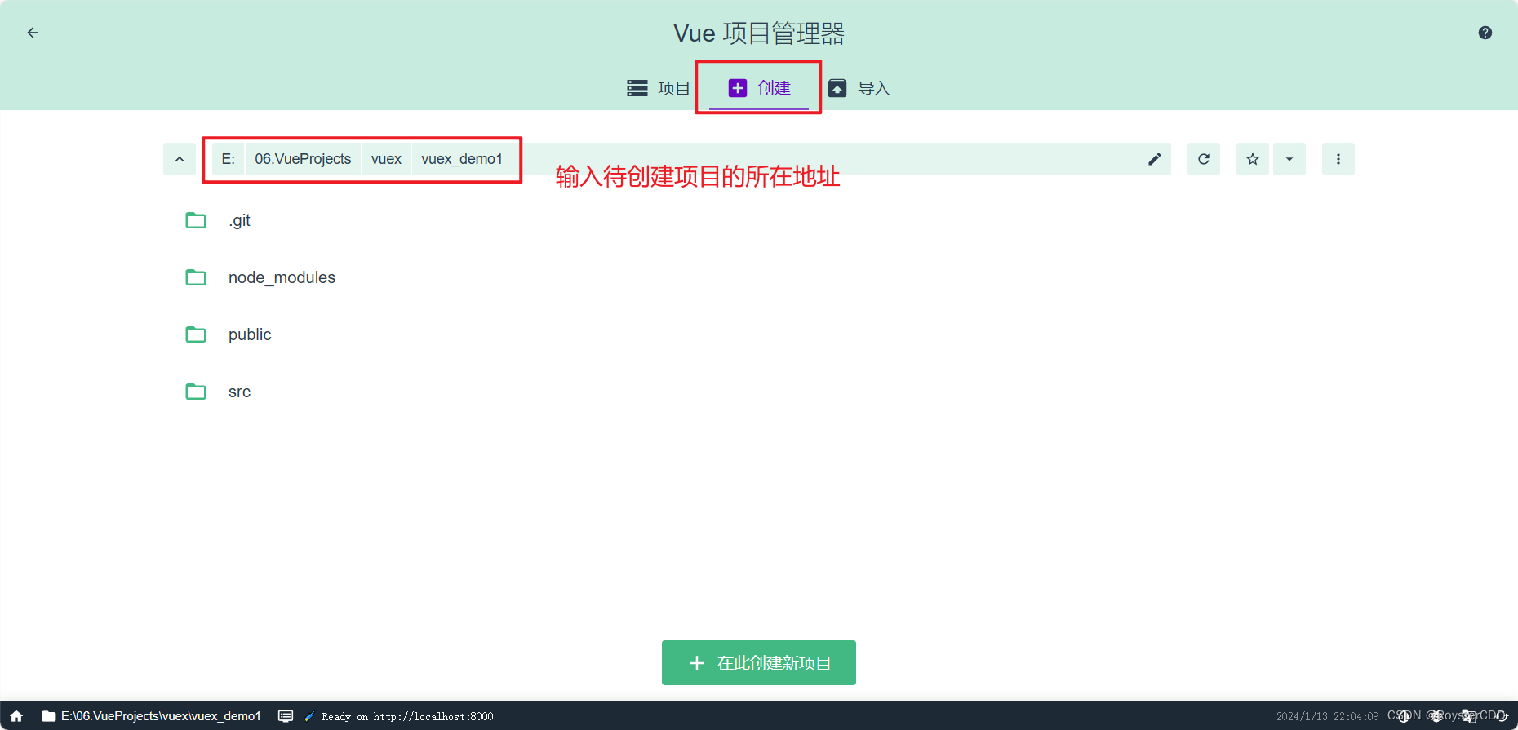Open the 项目 projects tab
The width and height of the screenshot is (1518, 730).
pos(659,88)
